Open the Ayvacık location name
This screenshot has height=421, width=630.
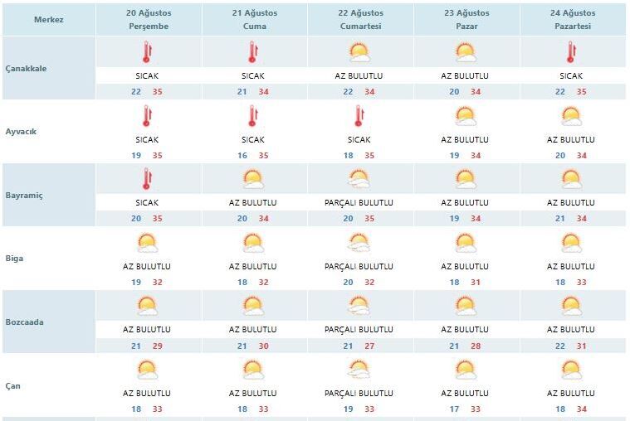tap(21, 132)
